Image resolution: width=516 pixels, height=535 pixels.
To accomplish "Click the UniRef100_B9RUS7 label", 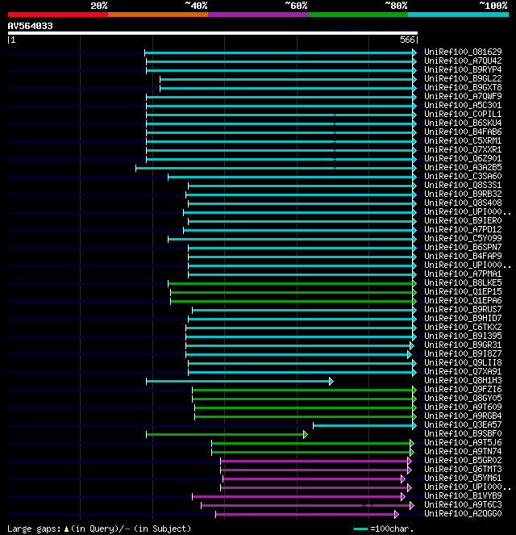I will 463,309.
